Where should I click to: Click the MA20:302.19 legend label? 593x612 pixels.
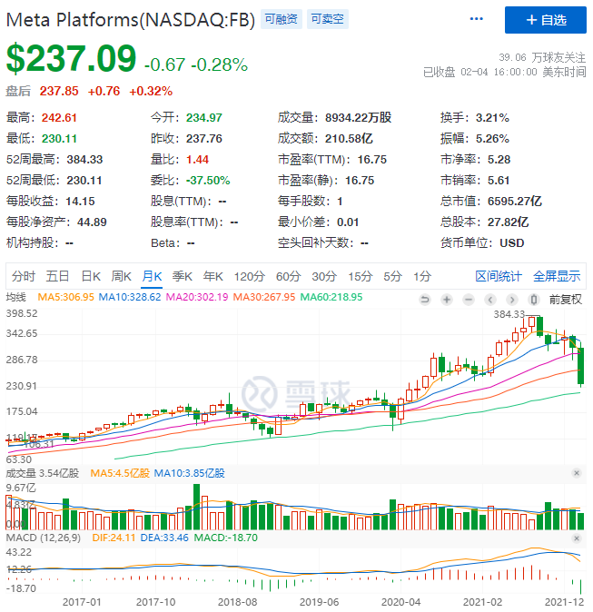[x=197, y=297]
